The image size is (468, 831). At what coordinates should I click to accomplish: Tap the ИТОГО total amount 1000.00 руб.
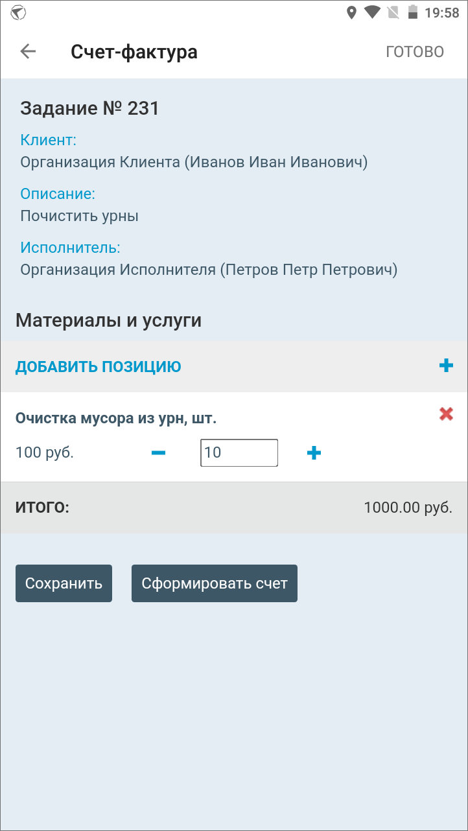pyautogui.click(x=408, y=508)
